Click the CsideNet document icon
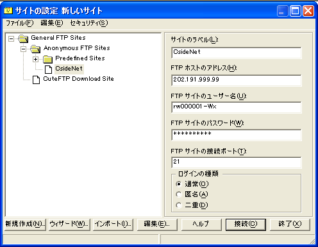Screen dimensions: 318x247 [x=48, y=69]
